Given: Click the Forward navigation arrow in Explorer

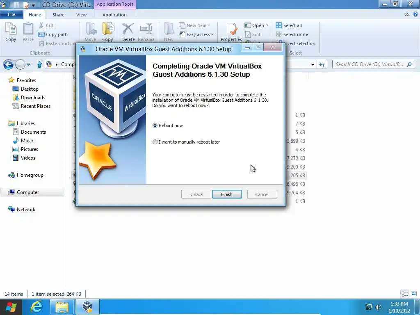Looking at the screenshot, I should 20,64.
